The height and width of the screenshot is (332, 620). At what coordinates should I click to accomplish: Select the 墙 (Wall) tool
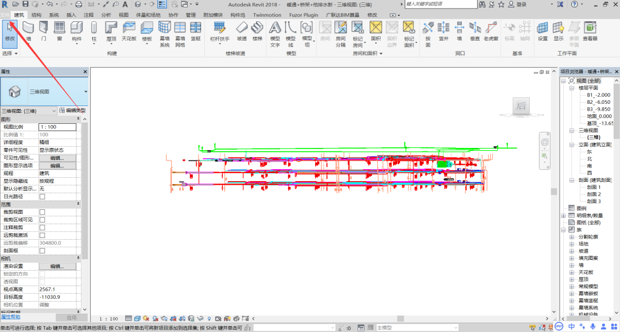[x=28, y=31]
